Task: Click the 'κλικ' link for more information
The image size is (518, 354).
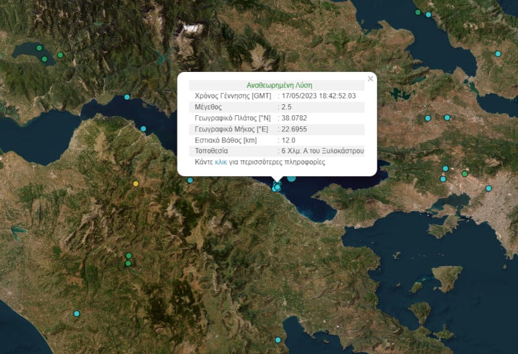Action: [x=221, y=162]
